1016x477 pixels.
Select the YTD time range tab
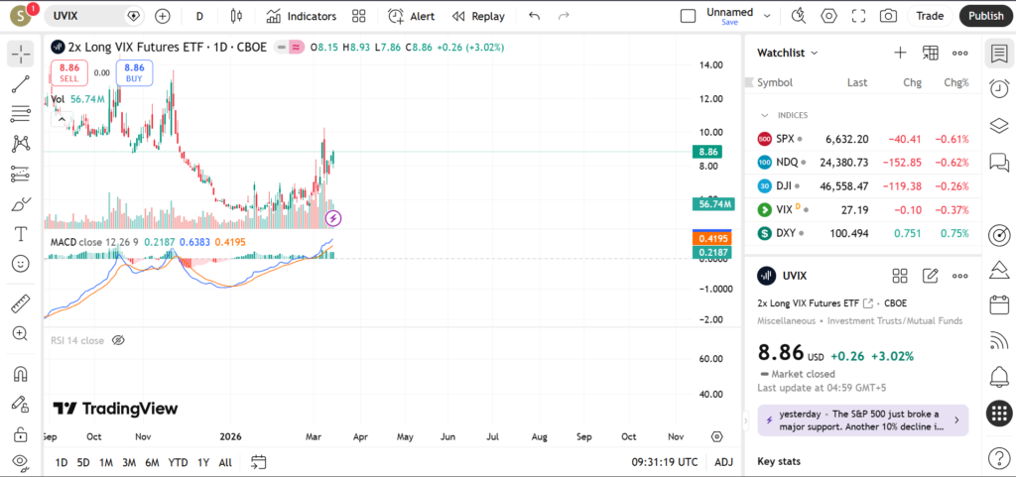178,462
